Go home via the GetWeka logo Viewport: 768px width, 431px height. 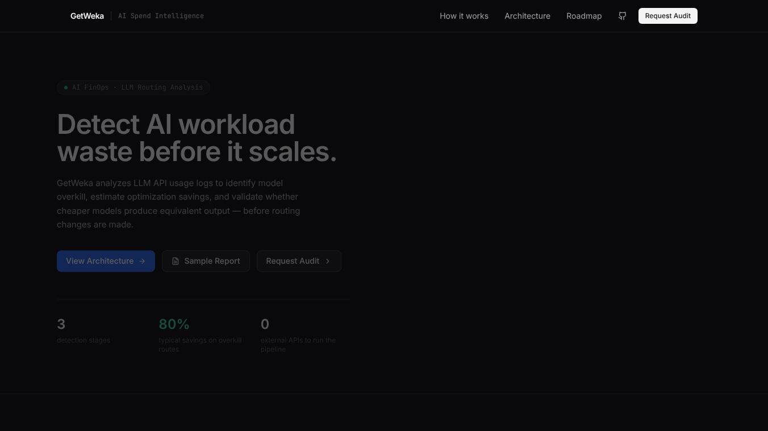[x=87, y=16]
